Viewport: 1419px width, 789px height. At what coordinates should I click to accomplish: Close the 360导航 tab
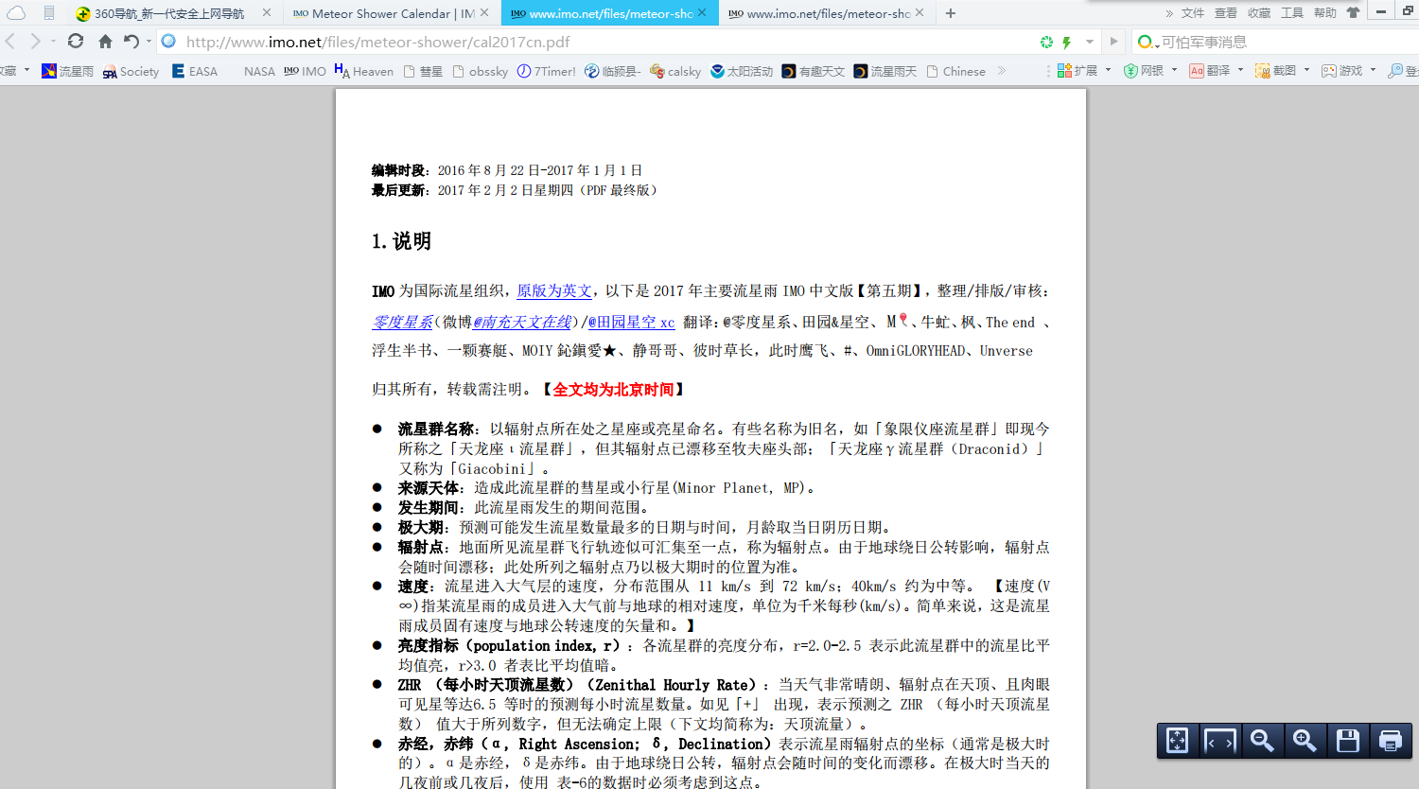point(267,13)
